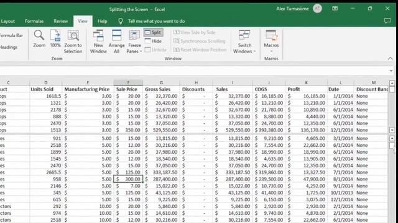The width and height of the screenshot is (398, 223).
Task: Click Synchronous Scrolling
Action: 200,41
